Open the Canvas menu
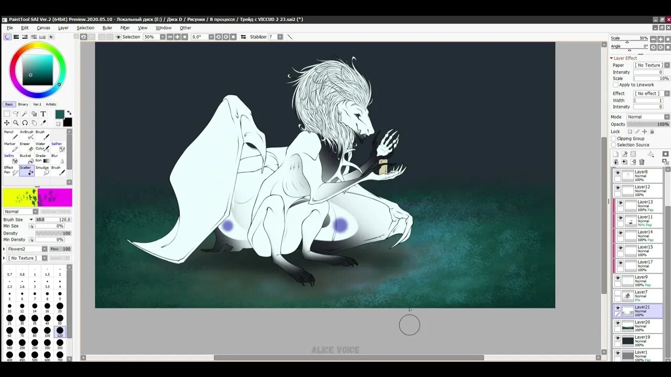 (44, 28)
